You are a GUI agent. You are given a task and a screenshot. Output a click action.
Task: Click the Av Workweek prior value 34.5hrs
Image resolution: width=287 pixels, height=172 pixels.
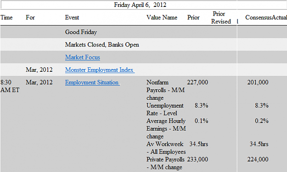pos(198,144)
